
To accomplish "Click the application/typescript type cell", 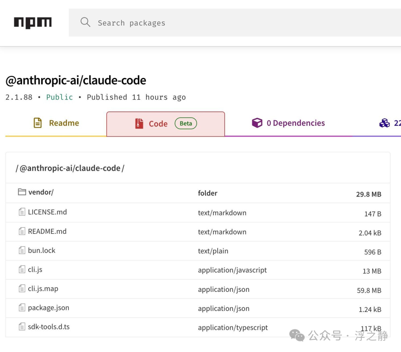I will point(233,328).
